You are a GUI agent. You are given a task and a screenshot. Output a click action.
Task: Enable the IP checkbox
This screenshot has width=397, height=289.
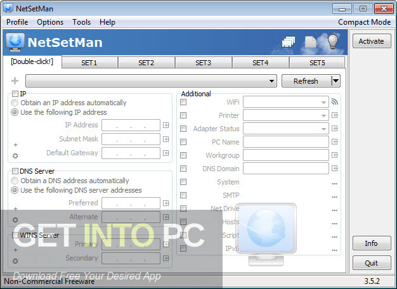[x=15, y=94]
